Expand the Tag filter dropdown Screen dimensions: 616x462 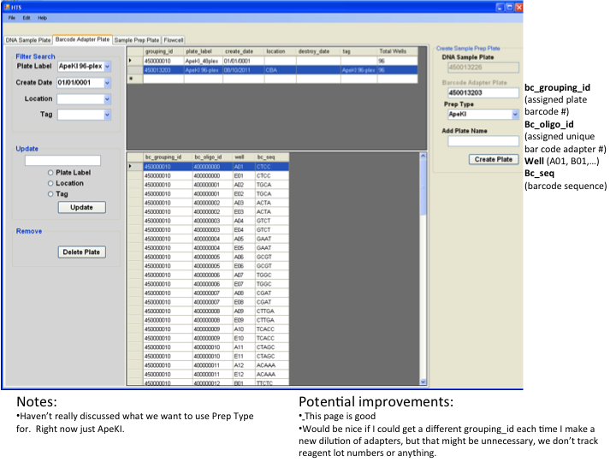click(x=107, y=115)
